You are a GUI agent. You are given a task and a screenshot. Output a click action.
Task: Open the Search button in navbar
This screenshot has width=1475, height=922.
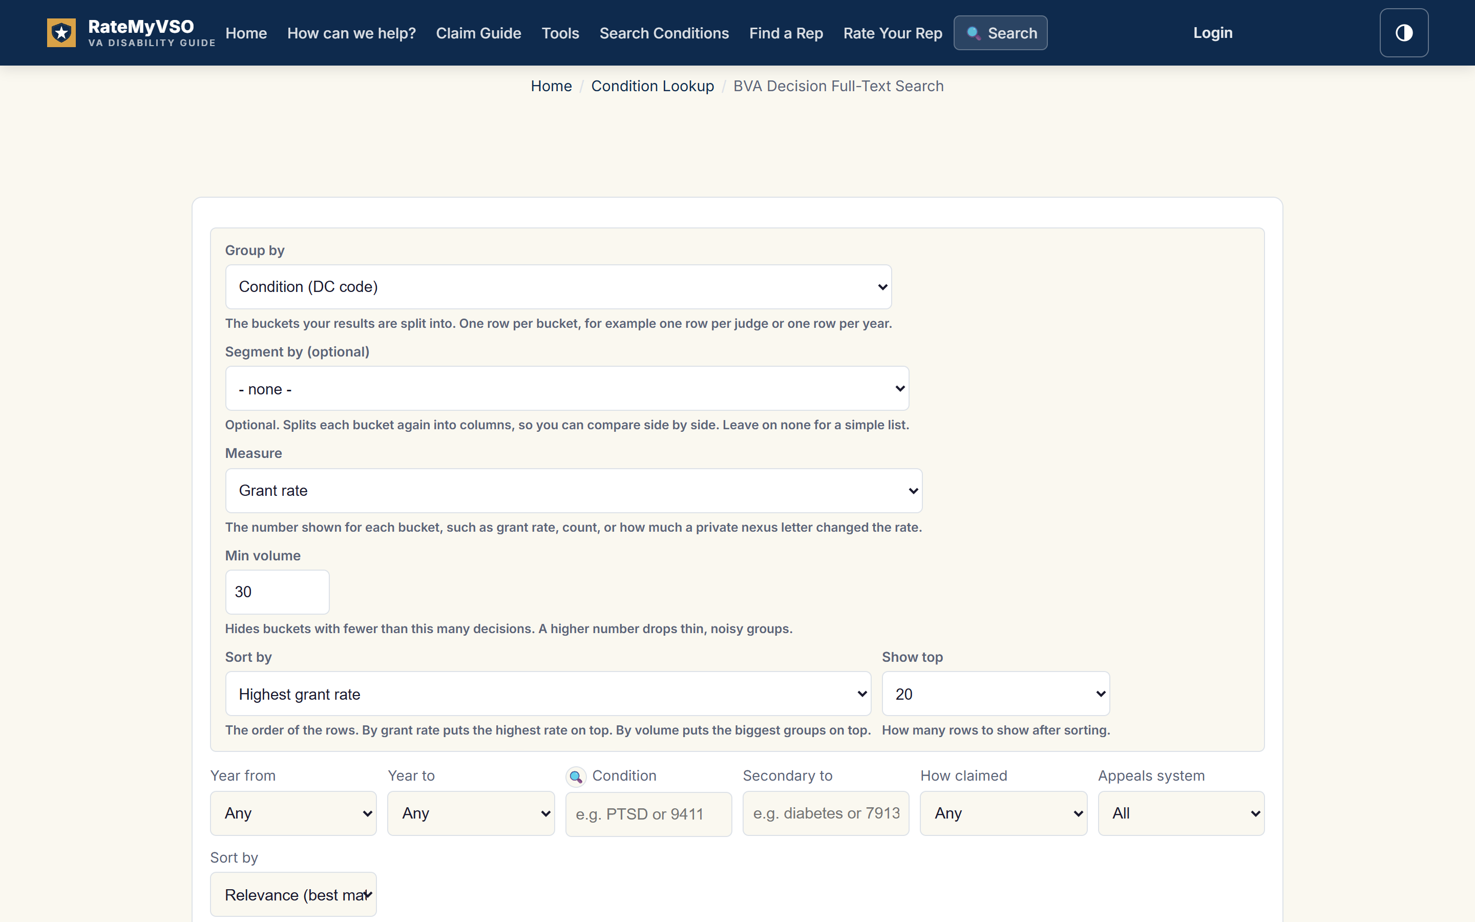point(1000,33)
